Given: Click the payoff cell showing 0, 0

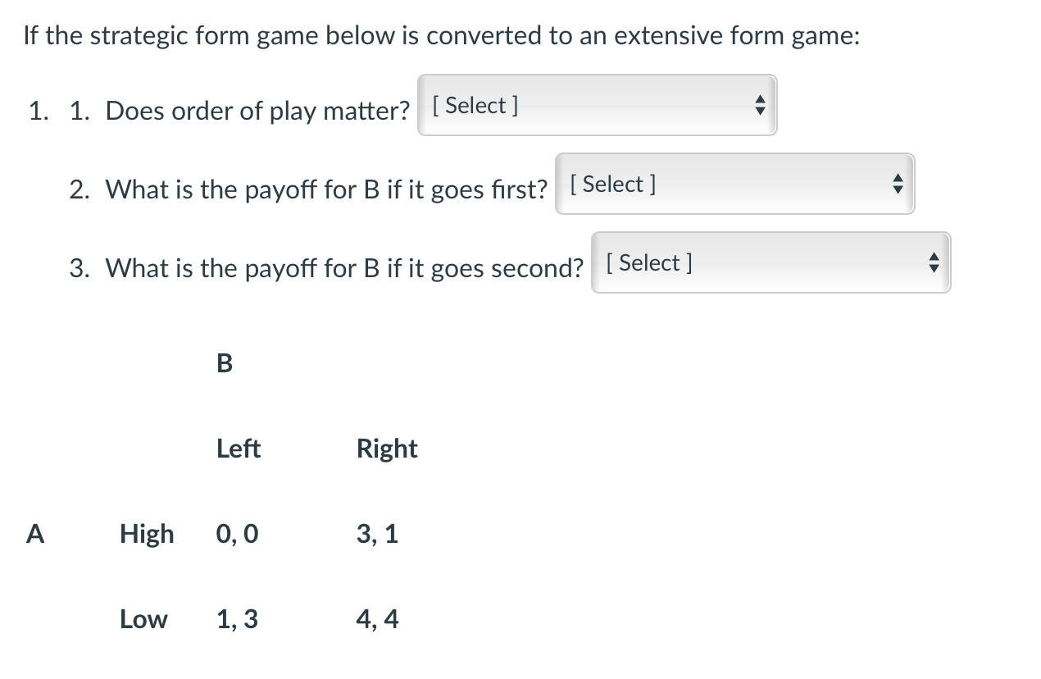Looking at the screenshot, I should (x=236, y=534).
